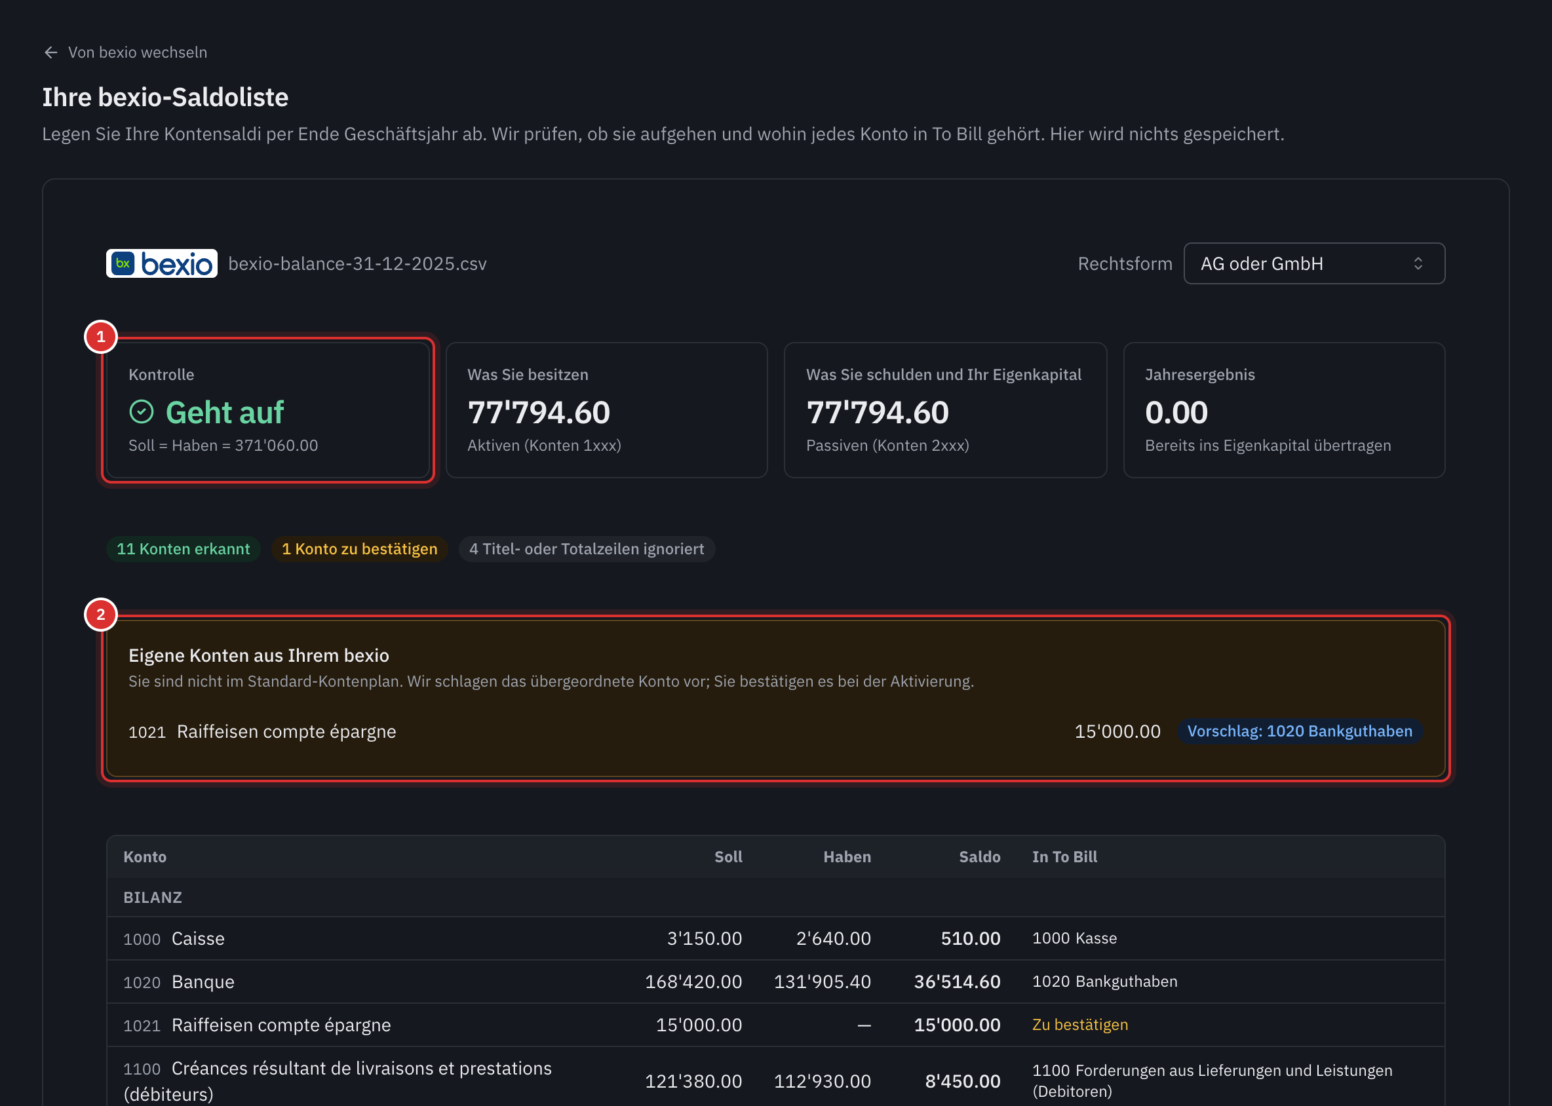1552x1106 pixels.
Task: Click annotation marker number 1
Action: pos(101,336)
